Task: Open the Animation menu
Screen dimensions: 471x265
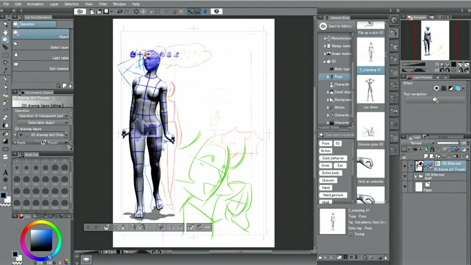Action: [35, 4]
